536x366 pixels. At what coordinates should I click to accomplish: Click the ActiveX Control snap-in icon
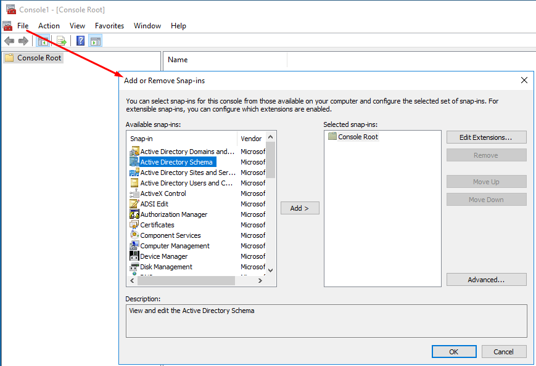pyautogui.click(x=134, y=193)
